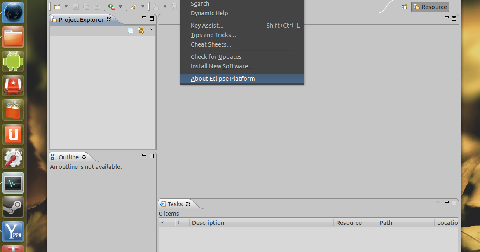Screen dimensions: 480x252
Task: Open the Android app from the dock
Action: (x=13, y=61)
